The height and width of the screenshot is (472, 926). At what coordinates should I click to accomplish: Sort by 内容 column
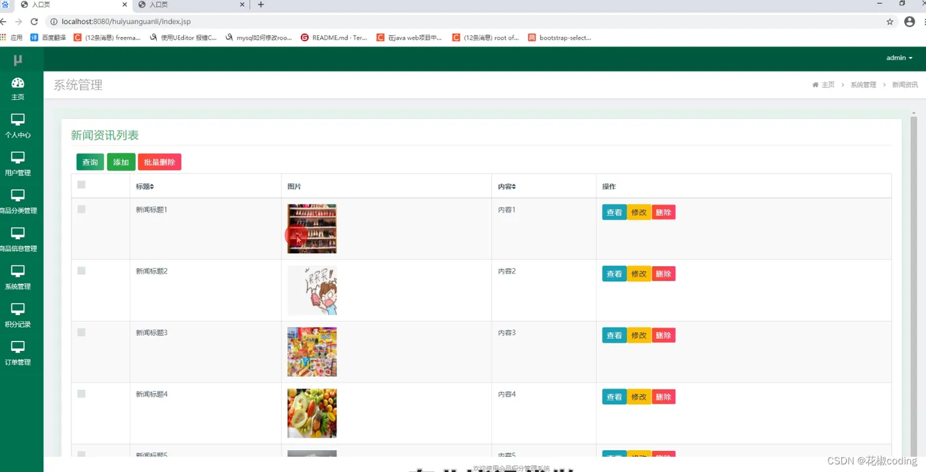(507, 187)
